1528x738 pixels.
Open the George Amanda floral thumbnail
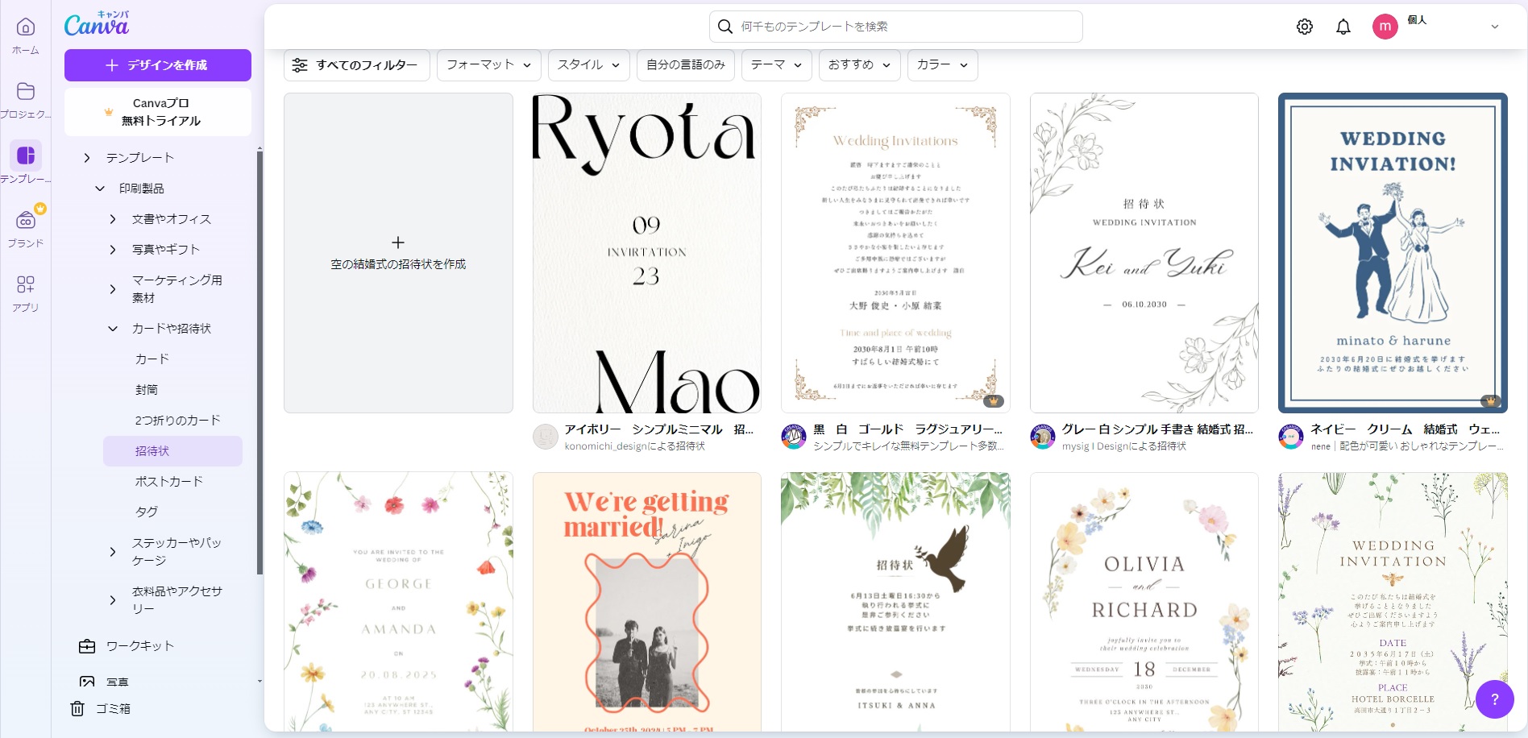398,602
